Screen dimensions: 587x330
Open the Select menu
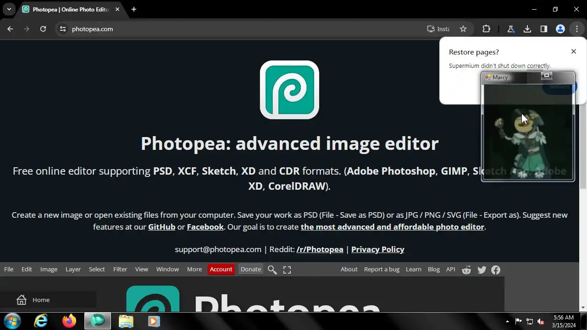tap(97, 269)
